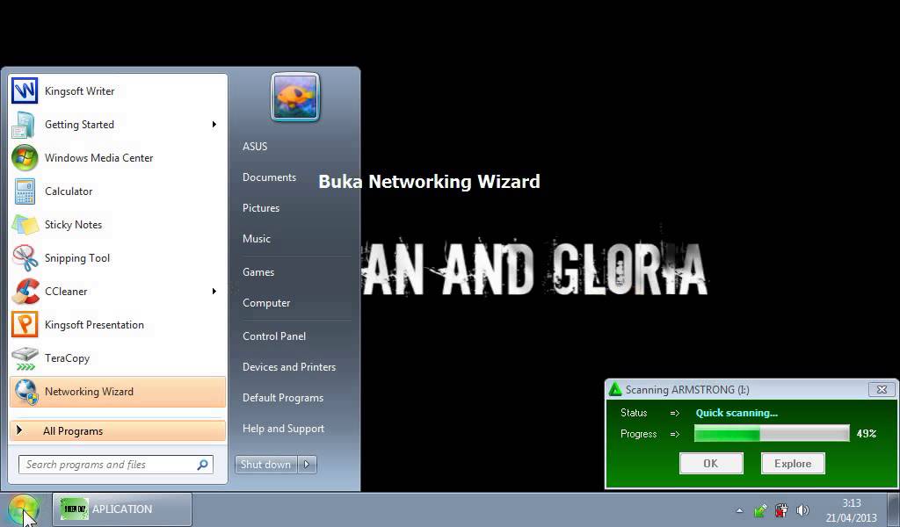Click the taskbar clock and date
Image resolution: width=900 pixels, height=527 pixels.
(852, 509)
